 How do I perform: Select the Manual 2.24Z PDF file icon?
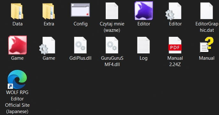coord(175,45)
